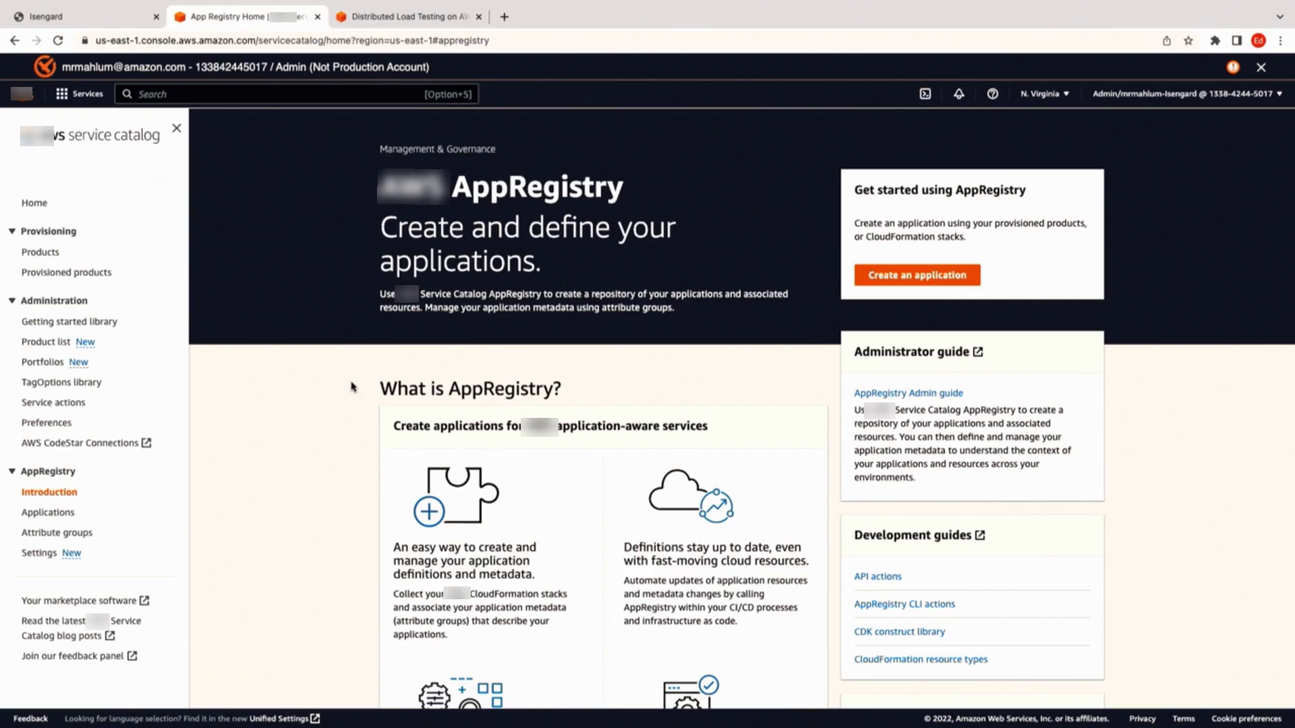Click the help question mark icon
The height and width of the screenshot is (728, 1295).
992,94
